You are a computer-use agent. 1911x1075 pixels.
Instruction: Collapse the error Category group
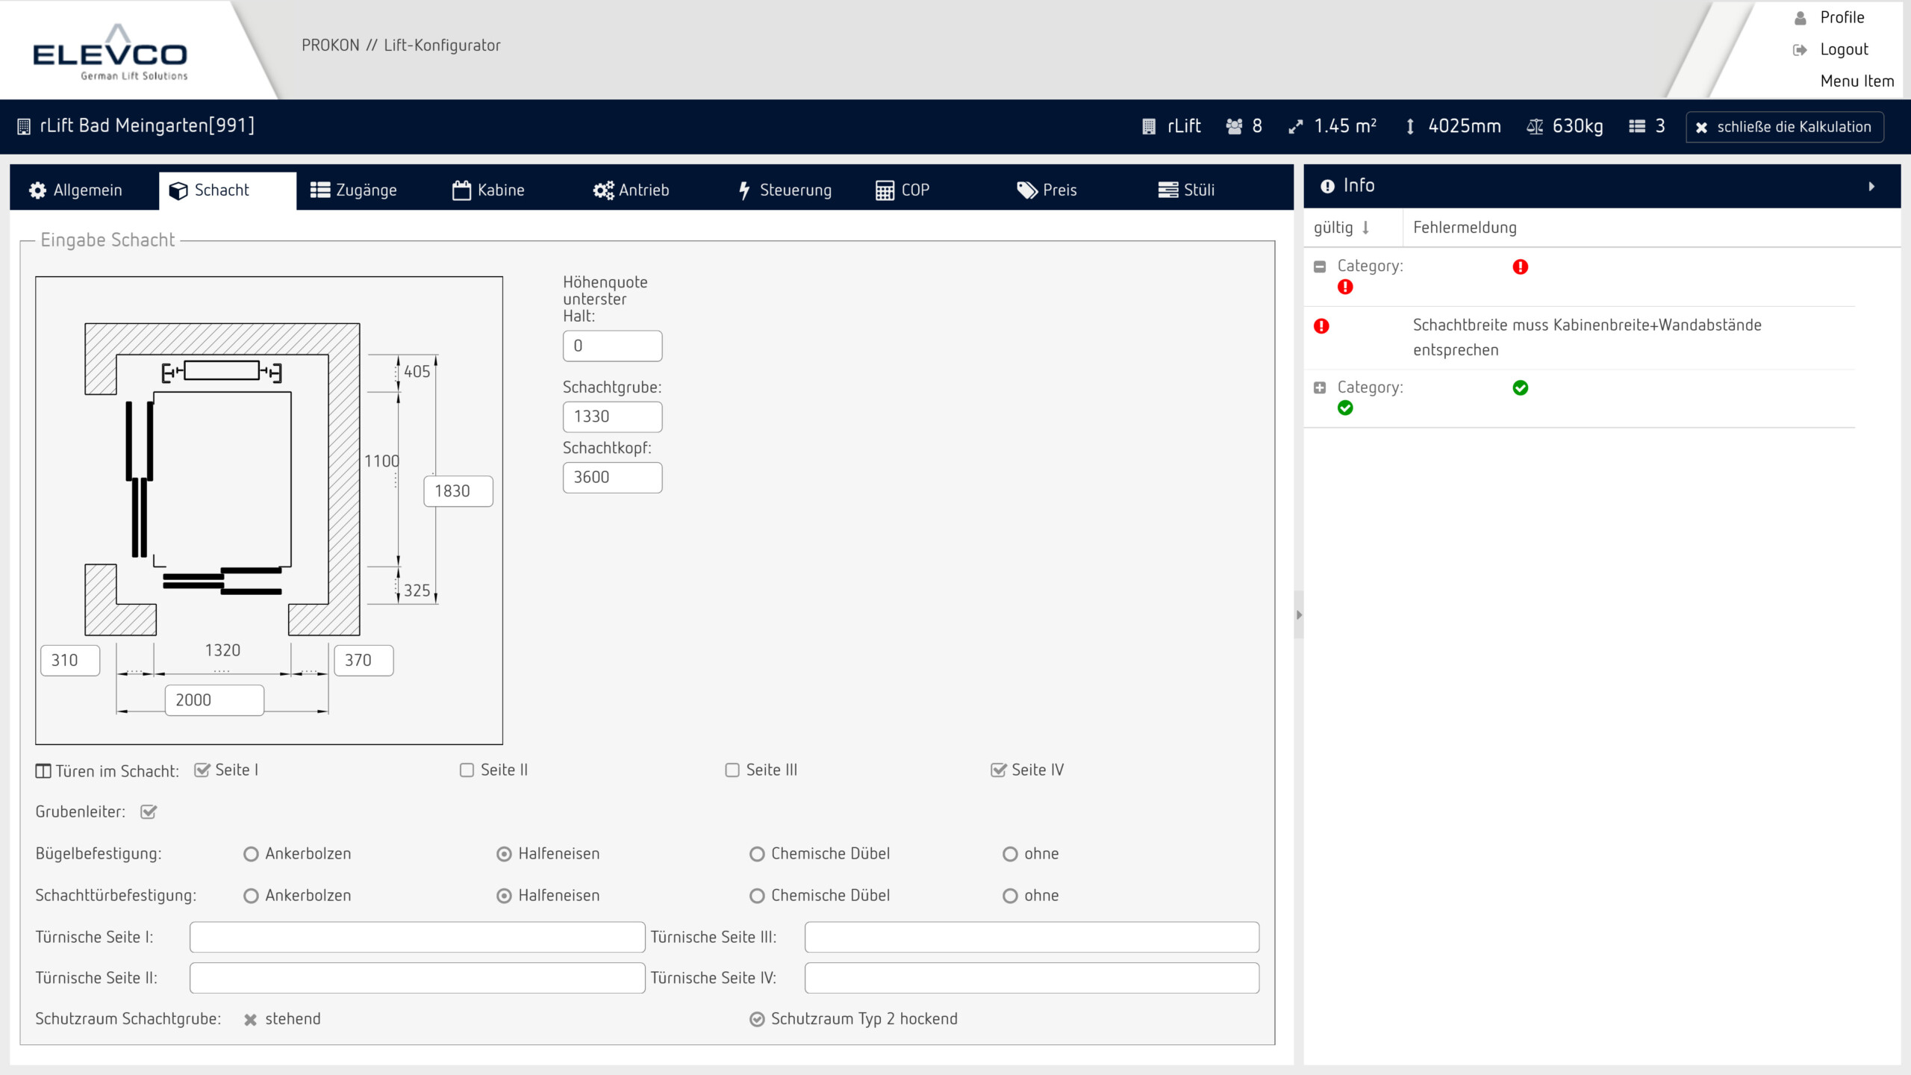pyautogui.click(x=1320, y=267)
